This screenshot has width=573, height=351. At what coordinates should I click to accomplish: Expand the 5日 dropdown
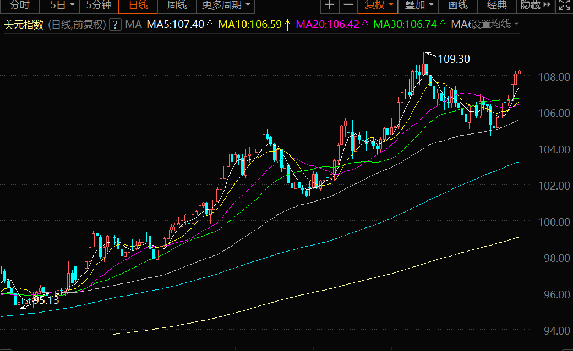click(x=62, y=5)
